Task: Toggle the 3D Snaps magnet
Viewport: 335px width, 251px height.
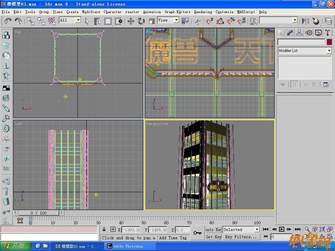Action: (209, 21)
